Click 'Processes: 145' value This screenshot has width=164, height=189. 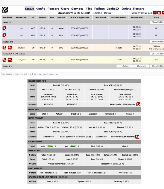(x=125, y=173)
